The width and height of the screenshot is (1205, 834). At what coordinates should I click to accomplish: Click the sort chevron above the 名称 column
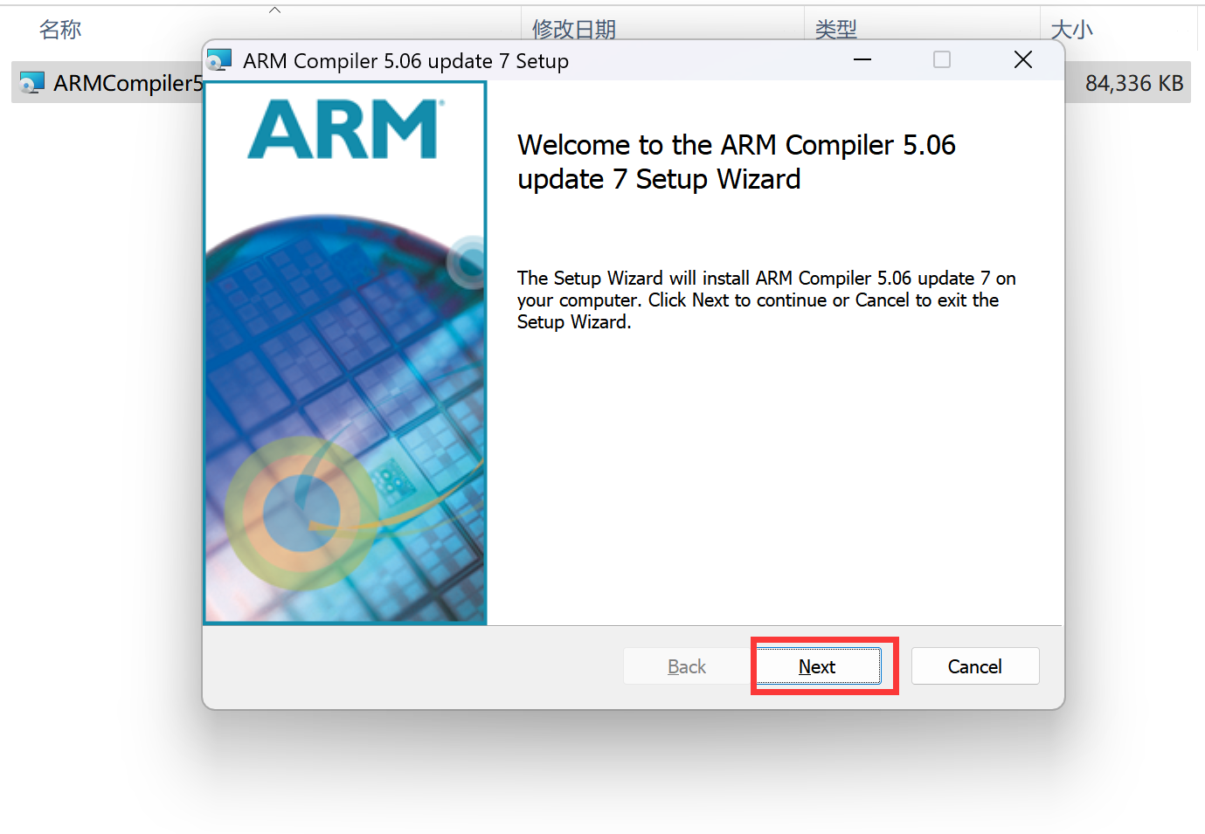tap(274, 9)
